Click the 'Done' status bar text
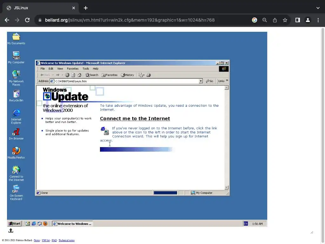 point(44,193)
